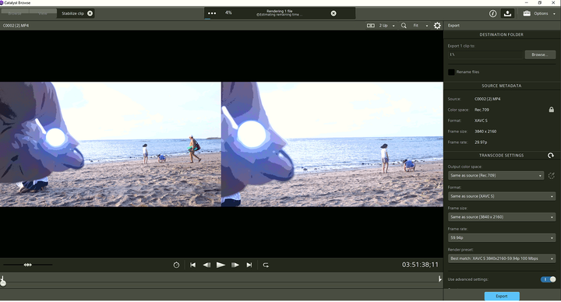This screenshot has height=302, width=561.
Task: Click the XAVC S format value
Action: (x=481, y=121)
